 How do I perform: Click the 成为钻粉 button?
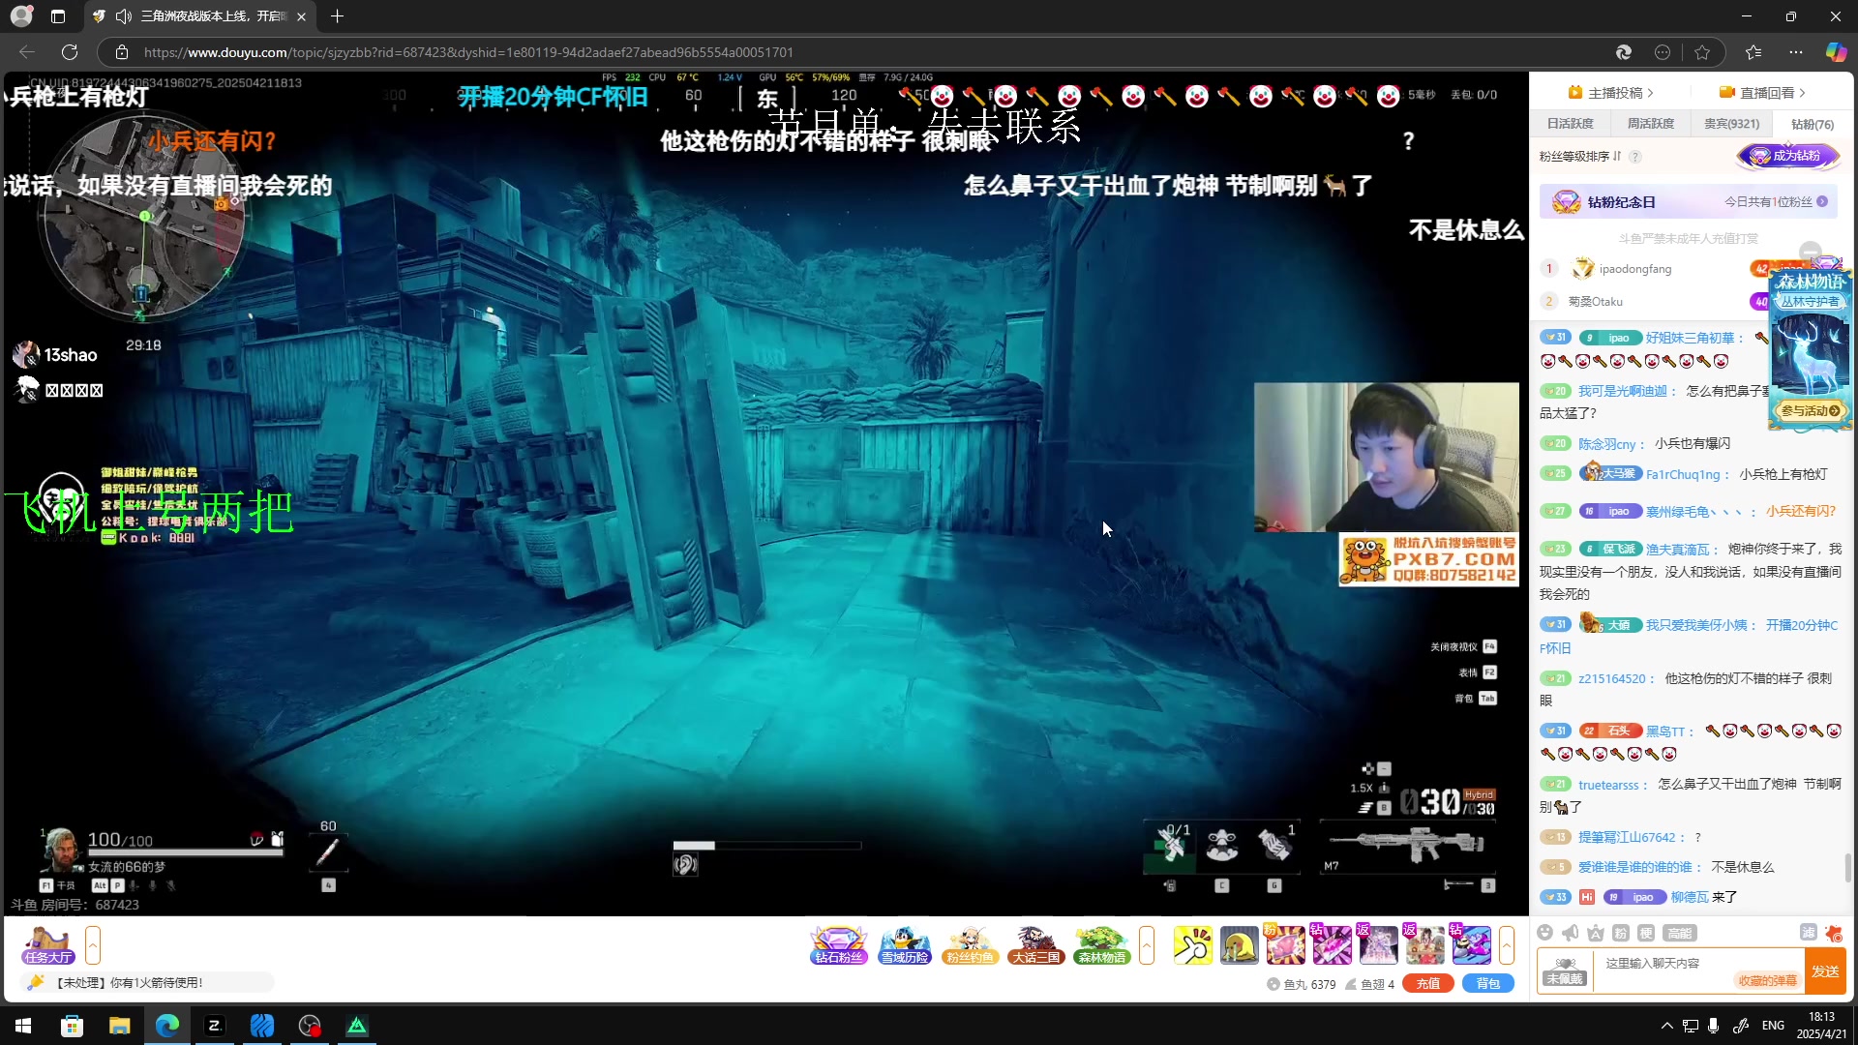pyautogui.click(x=1787, y=156)
